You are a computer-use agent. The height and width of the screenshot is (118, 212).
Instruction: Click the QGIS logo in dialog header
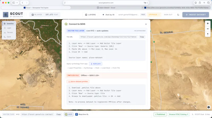pos(66,24)
